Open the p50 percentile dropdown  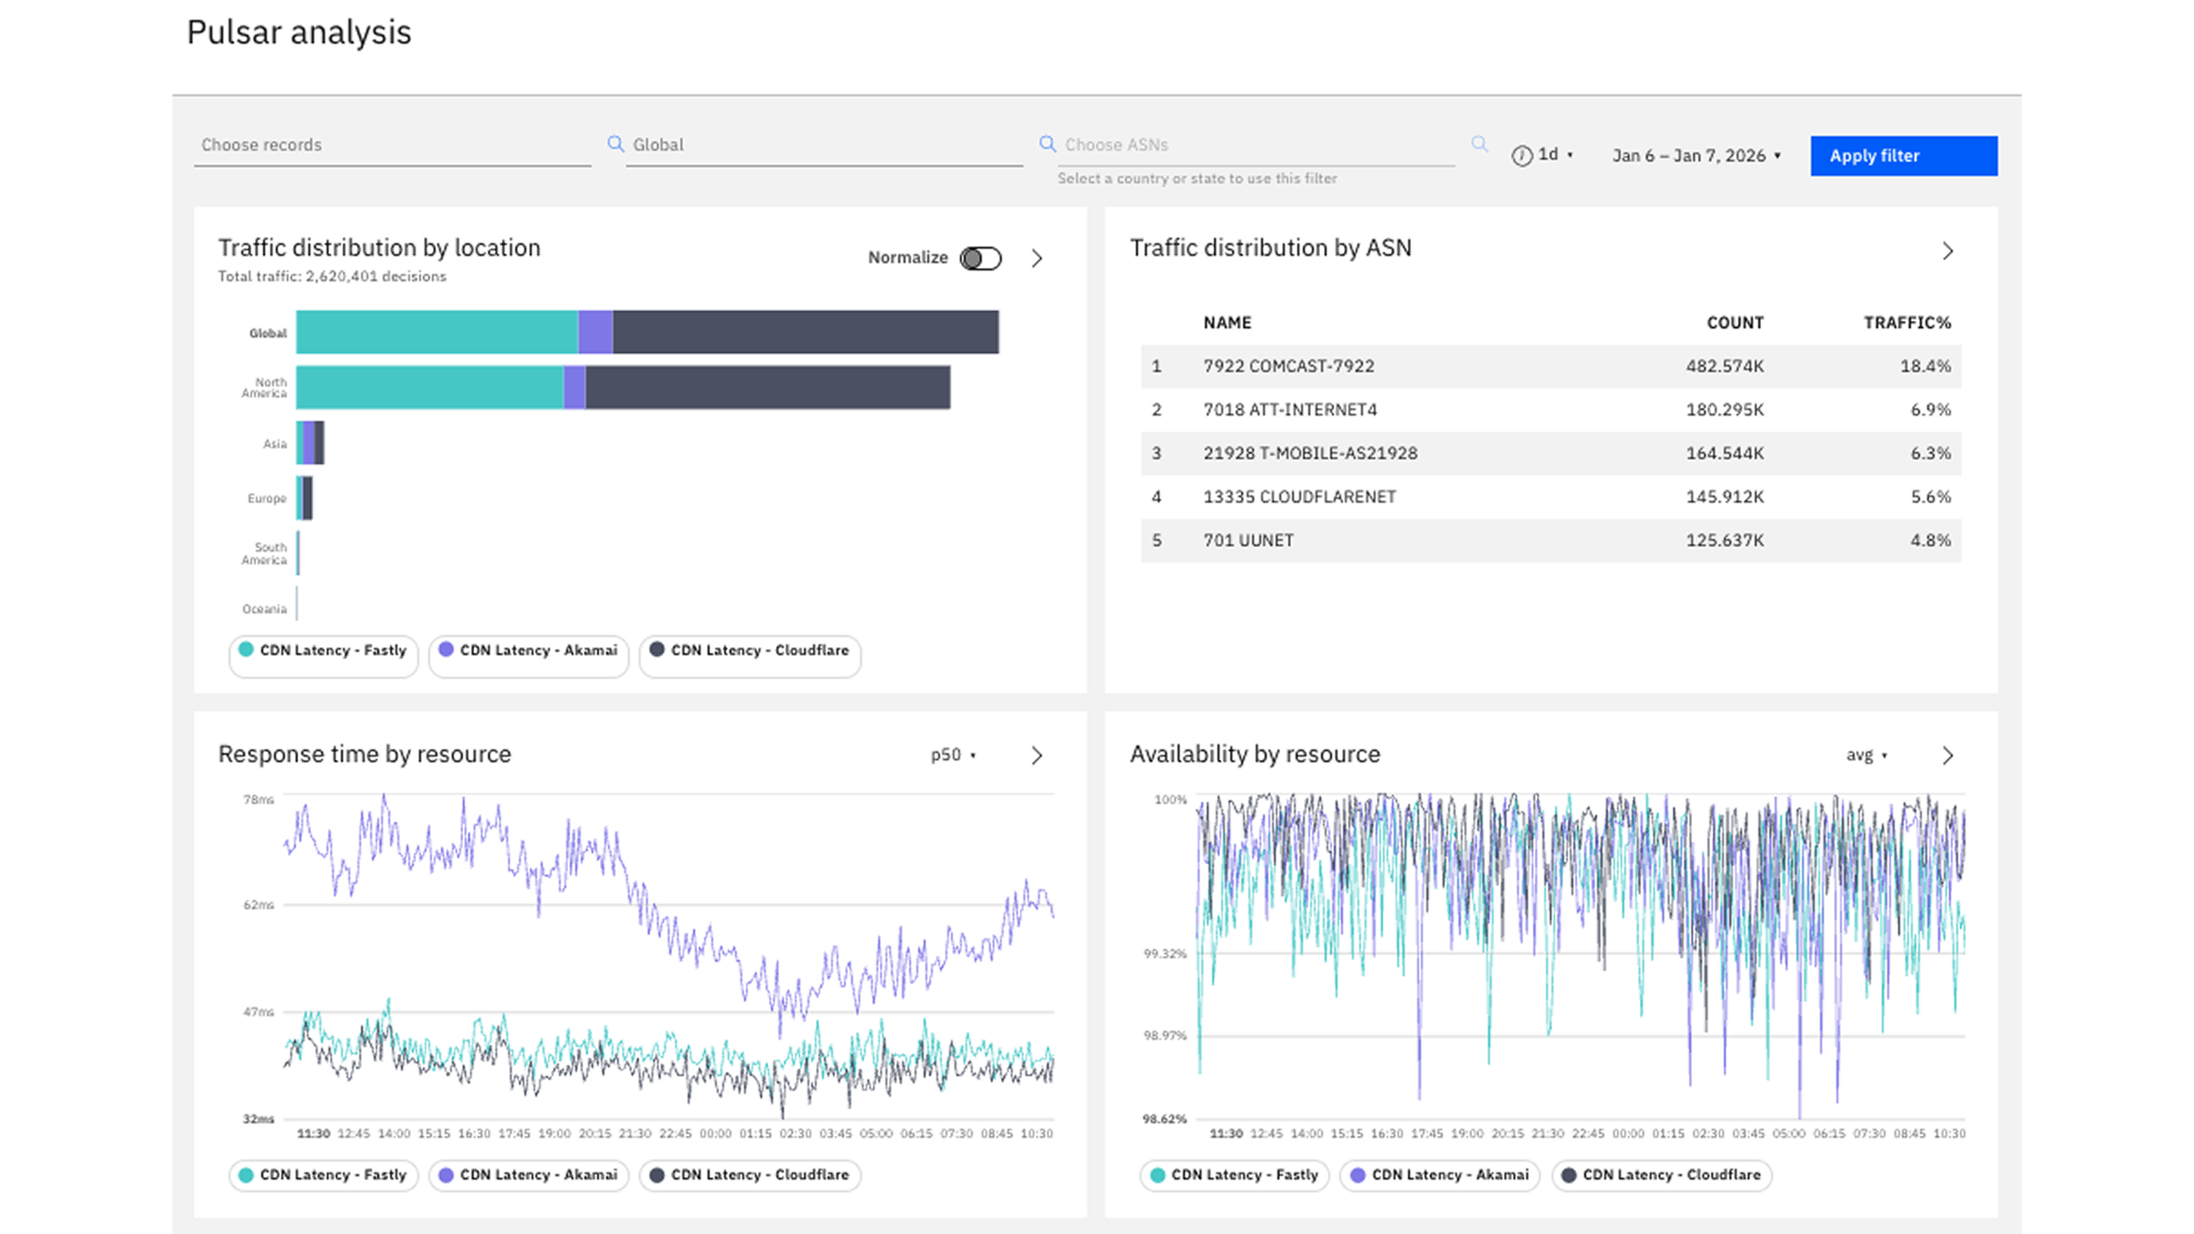(953, 755)
